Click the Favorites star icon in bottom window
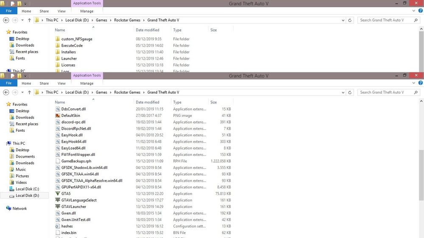 click(8, 104)
